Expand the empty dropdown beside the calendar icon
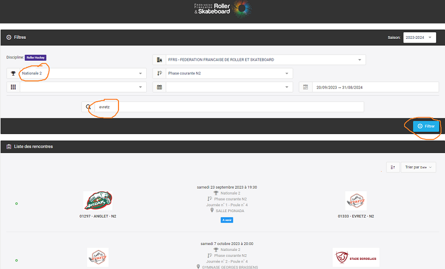Screen dimensions: 445x269 click(x=229, y=87)
